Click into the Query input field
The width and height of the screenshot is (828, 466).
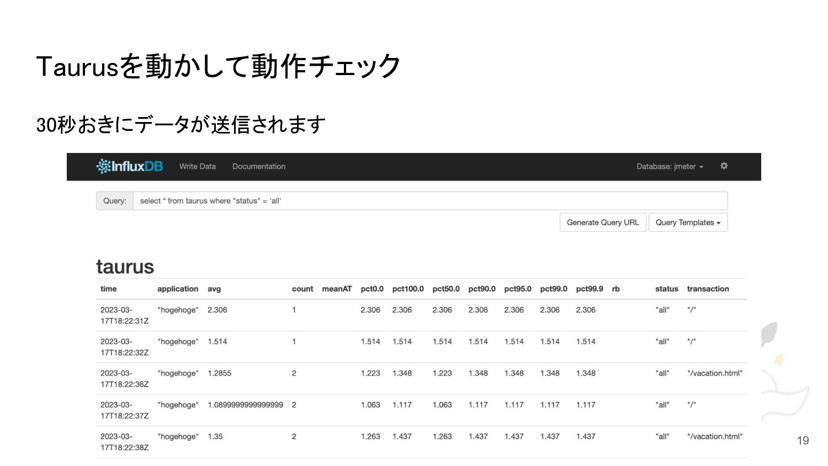coord(430,201)
